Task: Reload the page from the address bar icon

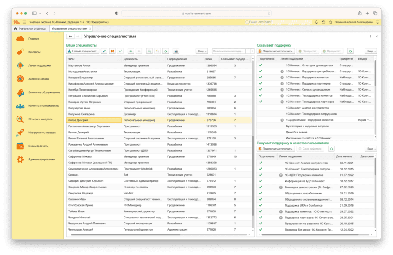Action: (269, 14)
